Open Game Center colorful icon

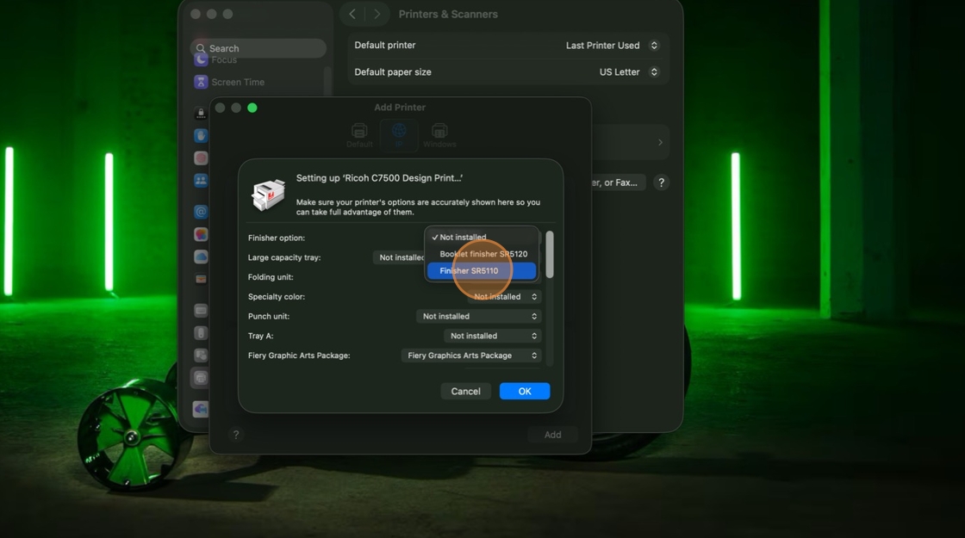coord(201,234)
